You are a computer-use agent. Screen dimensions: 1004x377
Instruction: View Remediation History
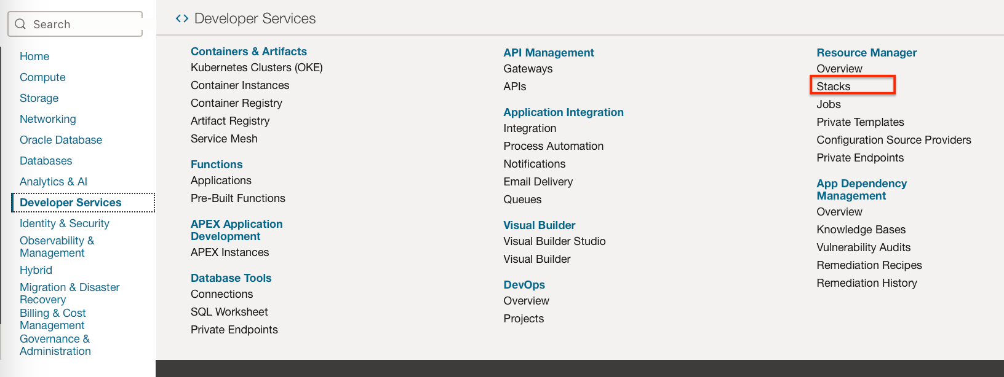(866, 283)
